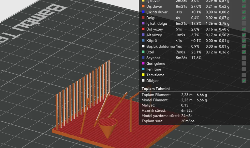The image size is (250, 148).
Task: Toggle the Köprü visibility checkbox
Action: pyautogui.click(x=244, y=41)
